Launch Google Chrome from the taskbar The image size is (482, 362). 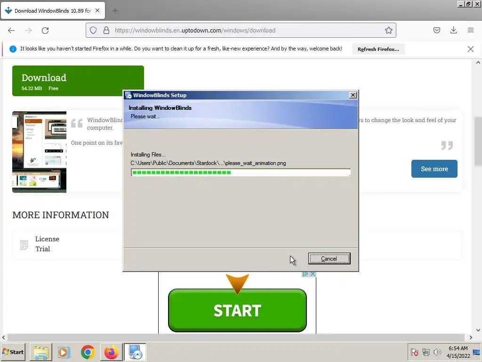click(88, 352)
